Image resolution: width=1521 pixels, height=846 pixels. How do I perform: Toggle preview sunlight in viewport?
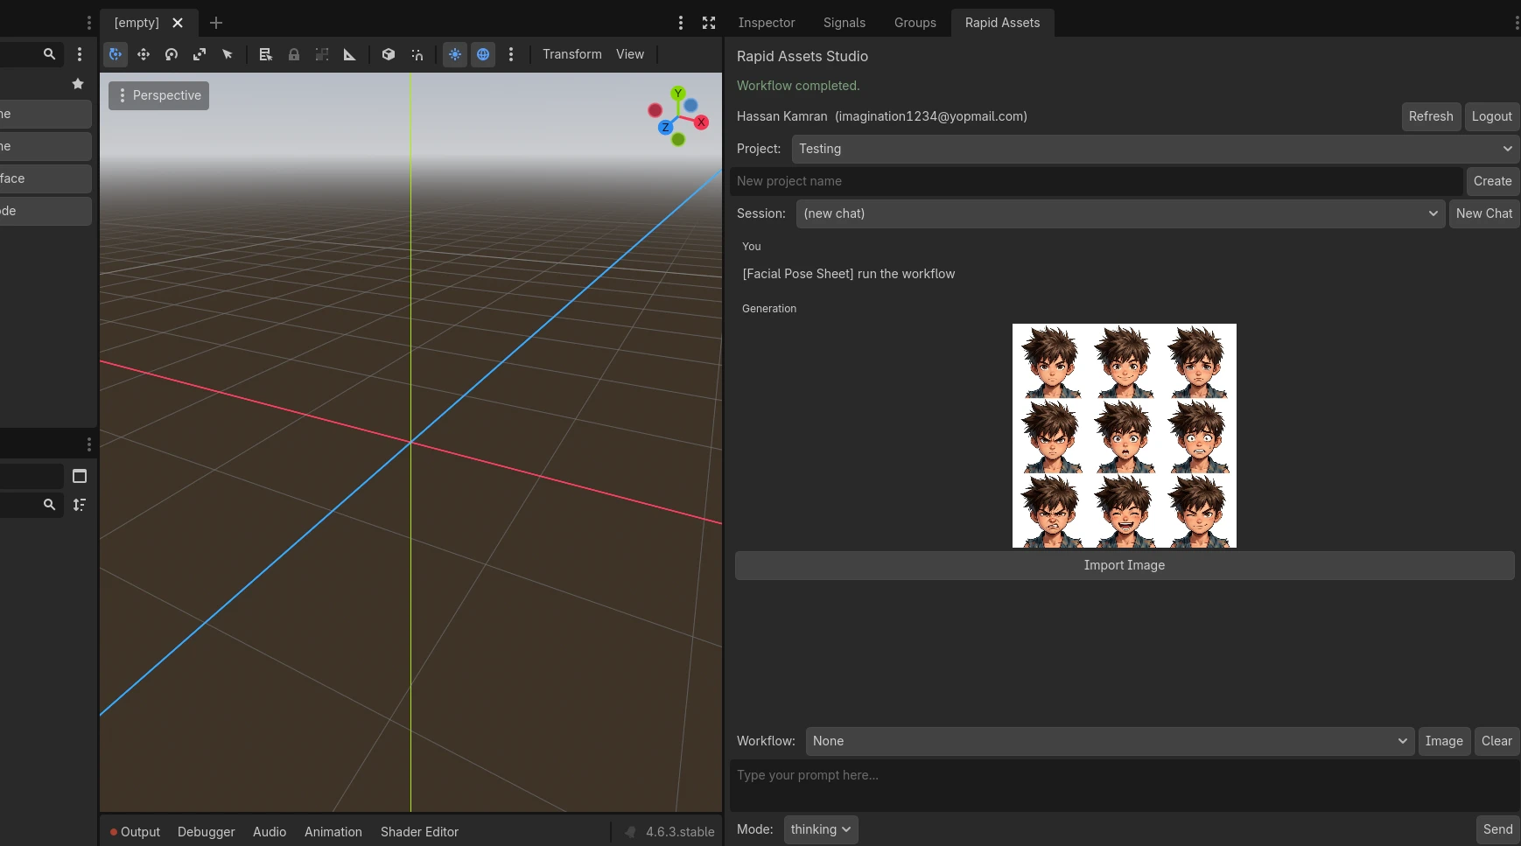tap(455, 54)
